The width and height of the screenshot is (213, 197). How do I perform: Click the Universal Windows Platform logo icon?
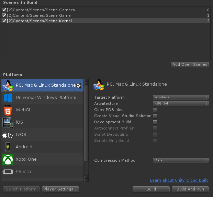(x=8, y=98)
